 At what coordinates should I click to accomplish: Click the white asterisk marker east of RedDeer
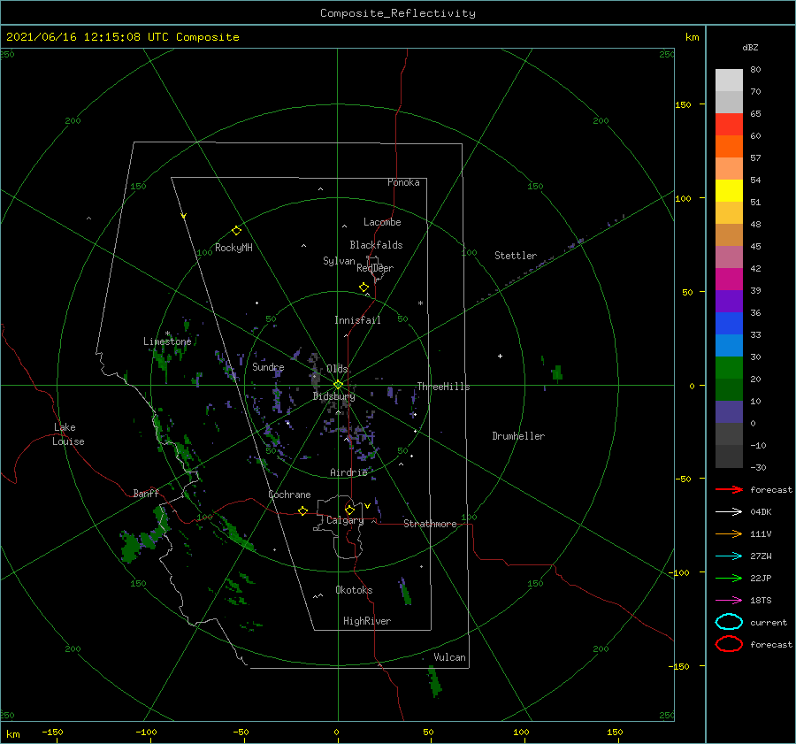(x=420, y=303)
